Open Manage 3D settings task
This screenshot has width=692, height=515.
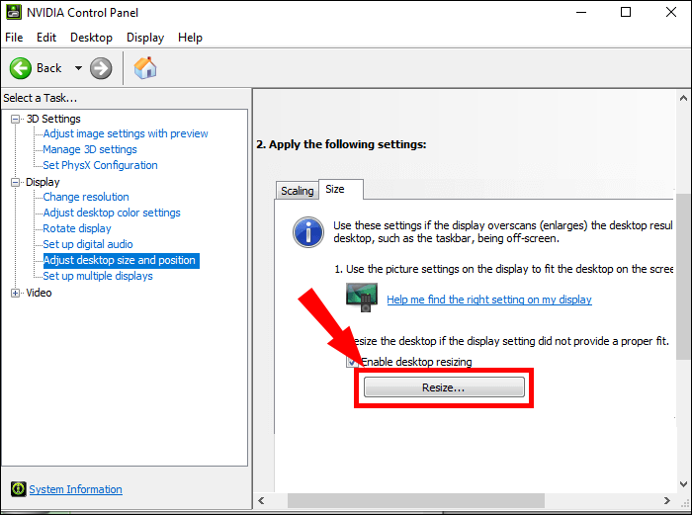(90, 149)
